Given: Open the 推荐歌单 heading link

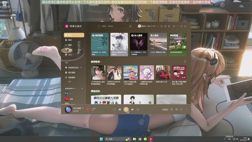Looking at the screenshot, I should 96,62.
